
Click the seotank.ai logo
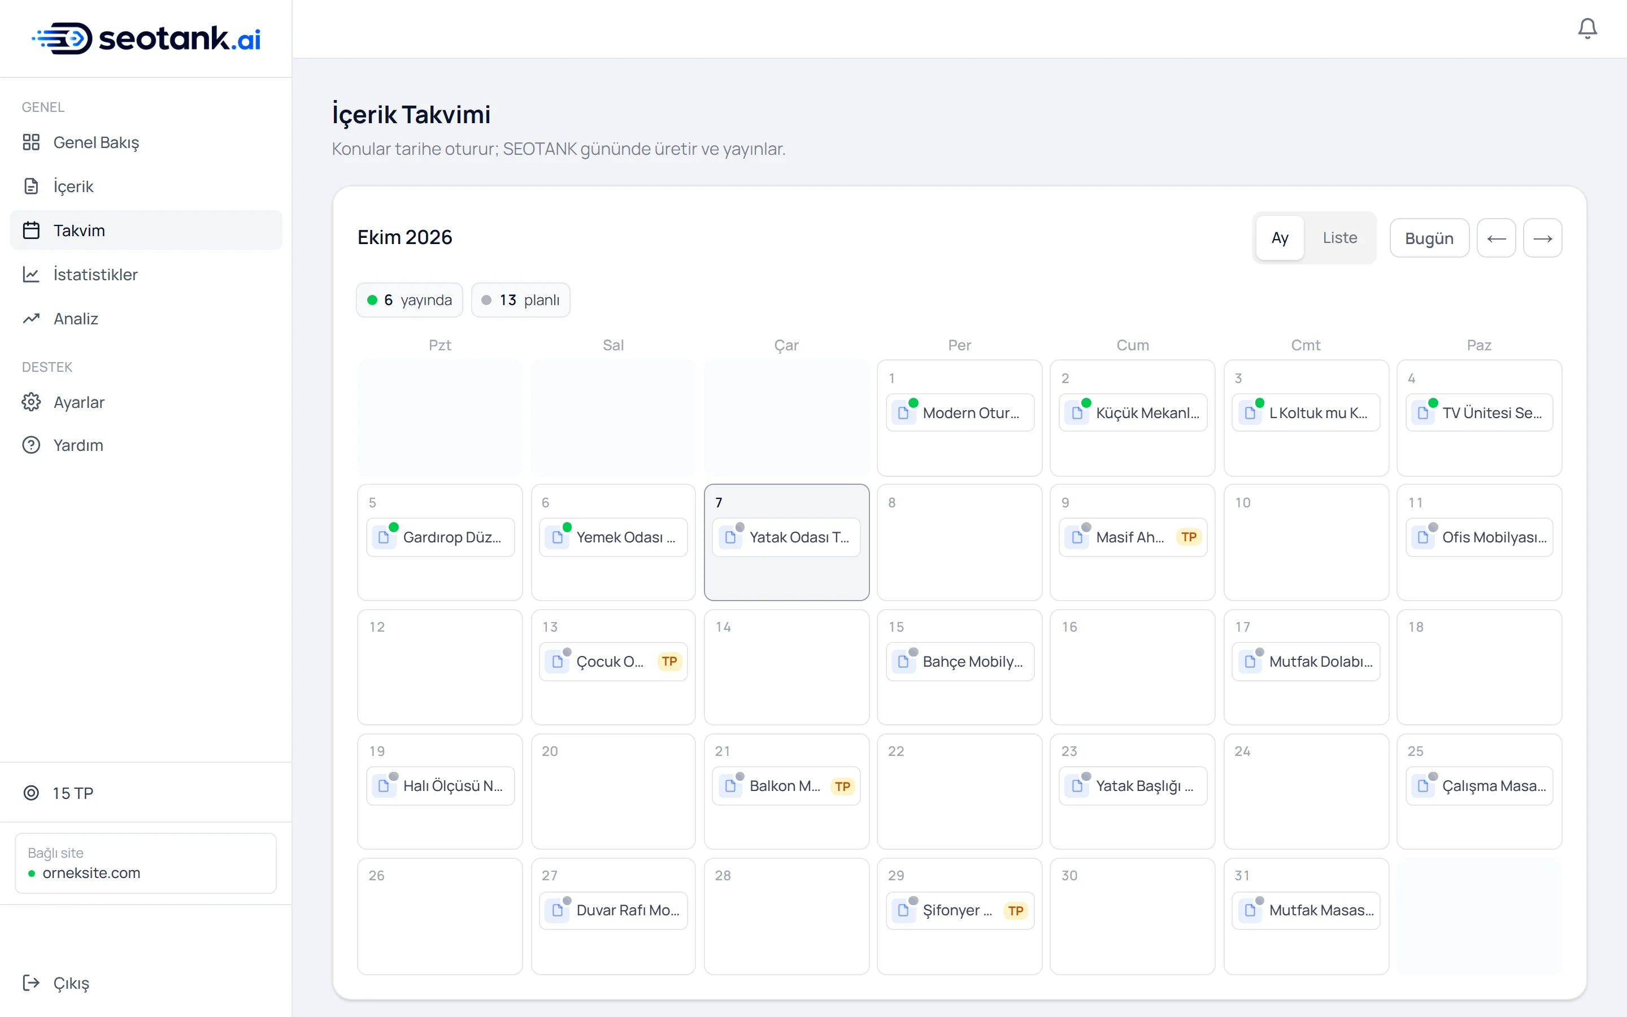tap(146, 38)
